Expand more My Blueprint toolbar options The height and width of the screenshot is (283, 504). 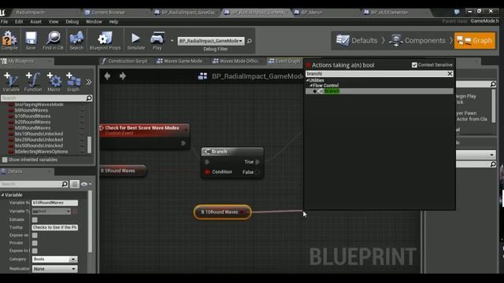click(x=89, y=82)
